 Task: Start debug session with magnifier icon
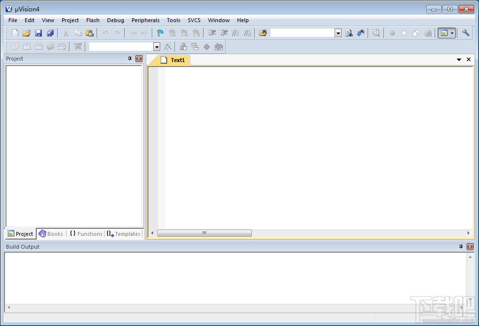pyautogui.click(x=376, y=33)
